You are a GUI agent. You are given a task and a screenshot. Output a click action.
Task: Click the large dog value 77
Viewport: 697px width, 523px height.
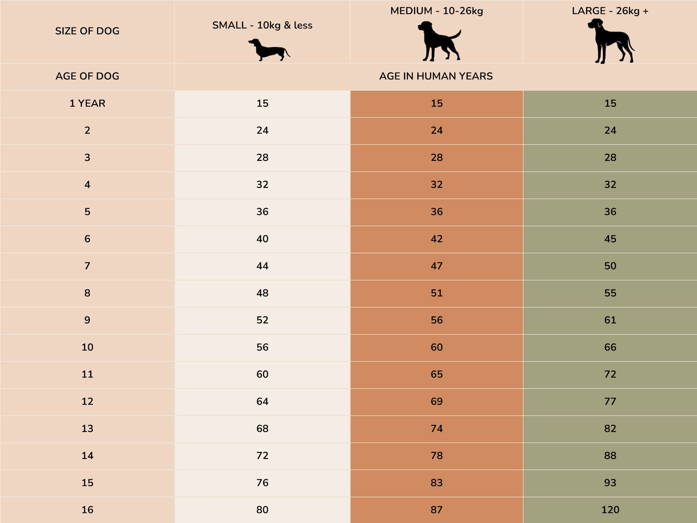tap(610, 401)
